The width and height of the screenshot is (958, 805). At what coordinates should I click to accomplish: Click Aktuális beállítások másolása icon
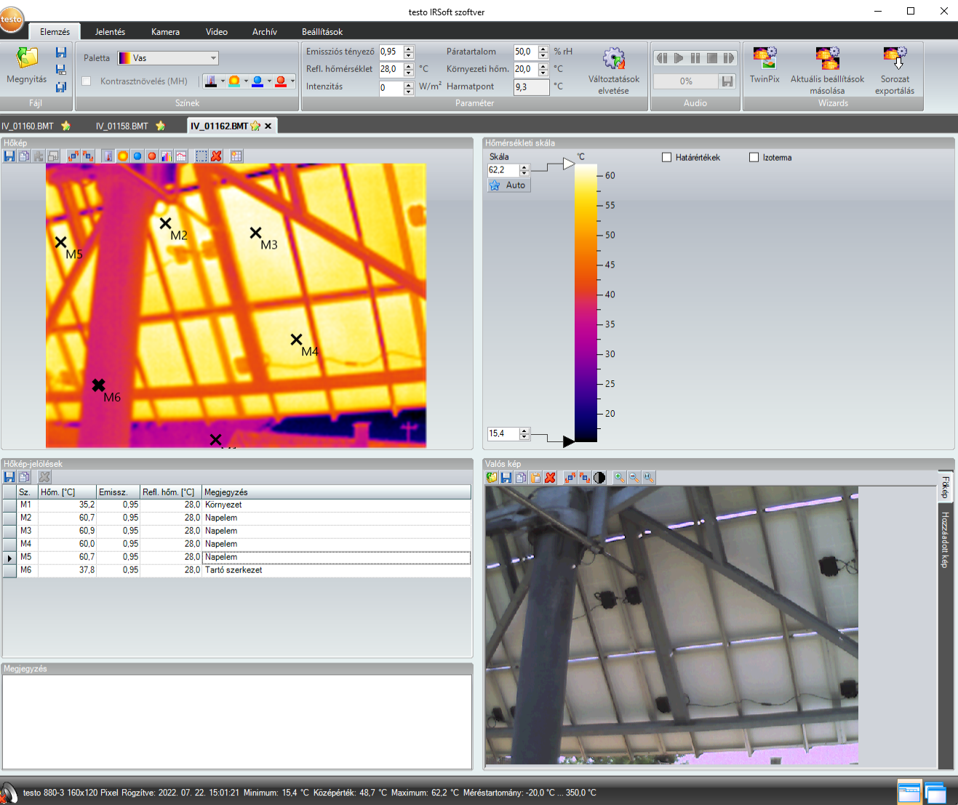click(827, 58)
